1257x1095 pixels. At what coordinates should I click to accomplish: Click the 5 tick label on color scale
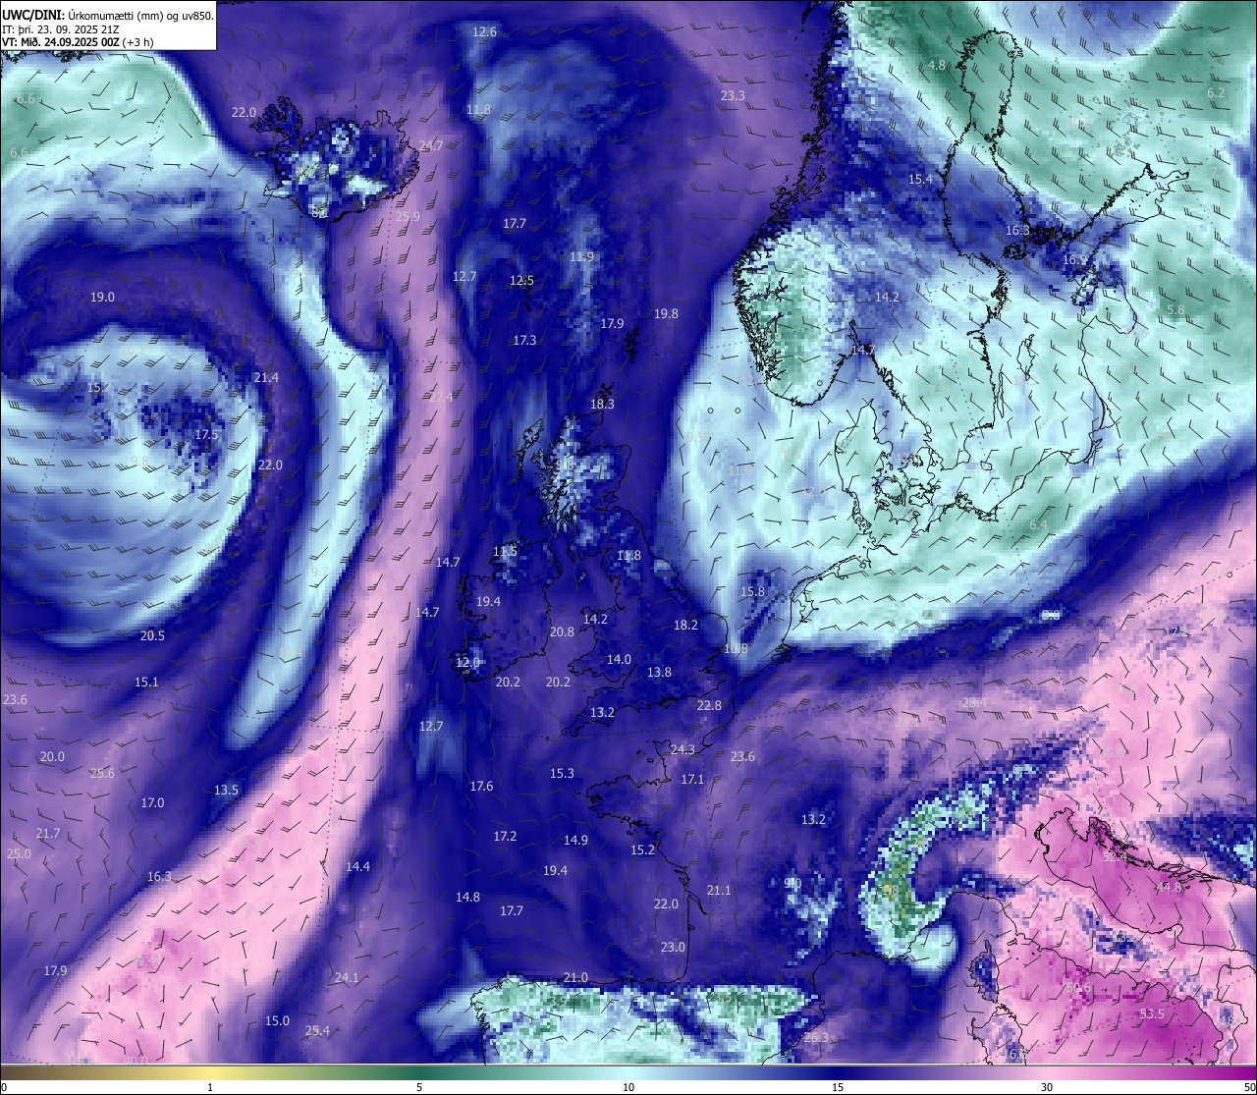point(419,1087)
